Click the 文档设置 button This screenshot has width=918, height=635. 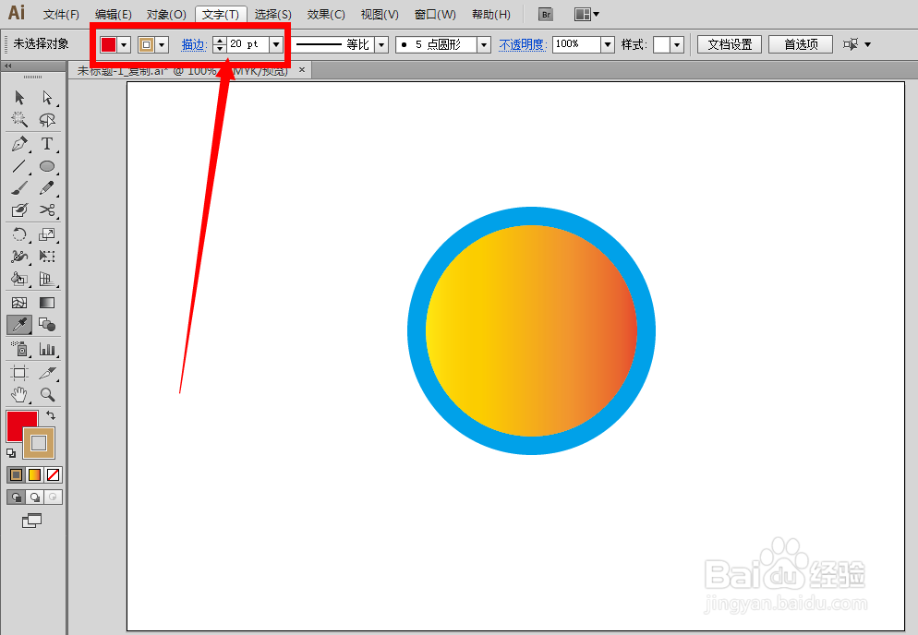(x=730, y=44)
